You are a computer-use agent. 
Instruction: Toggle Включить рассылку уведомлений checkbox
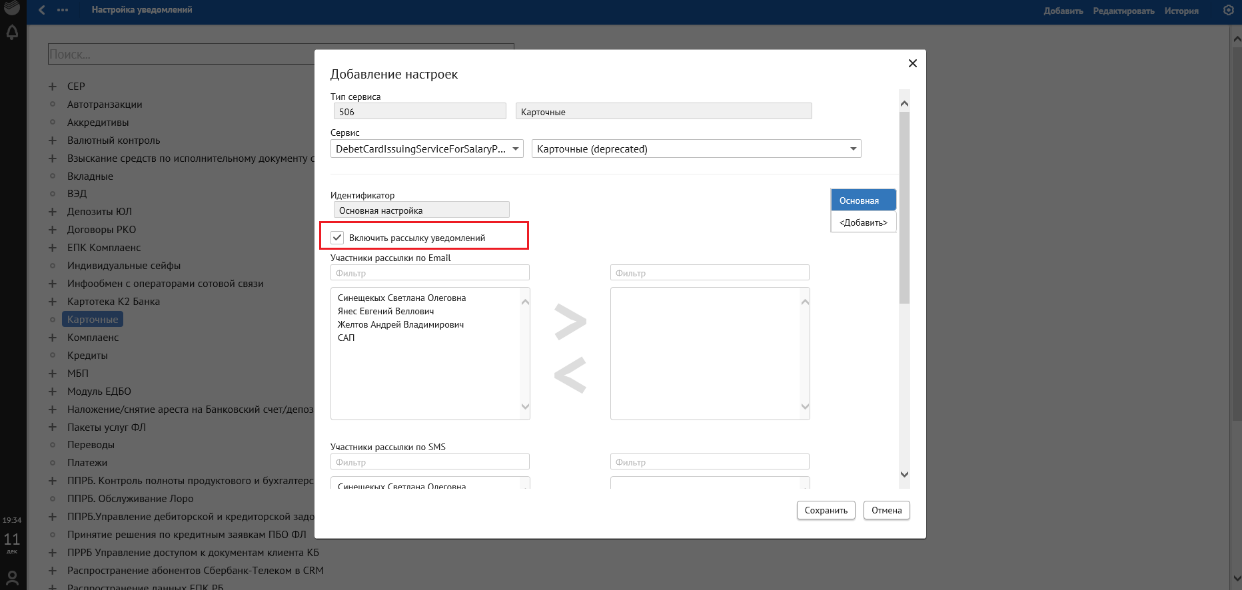pos(338,238)
